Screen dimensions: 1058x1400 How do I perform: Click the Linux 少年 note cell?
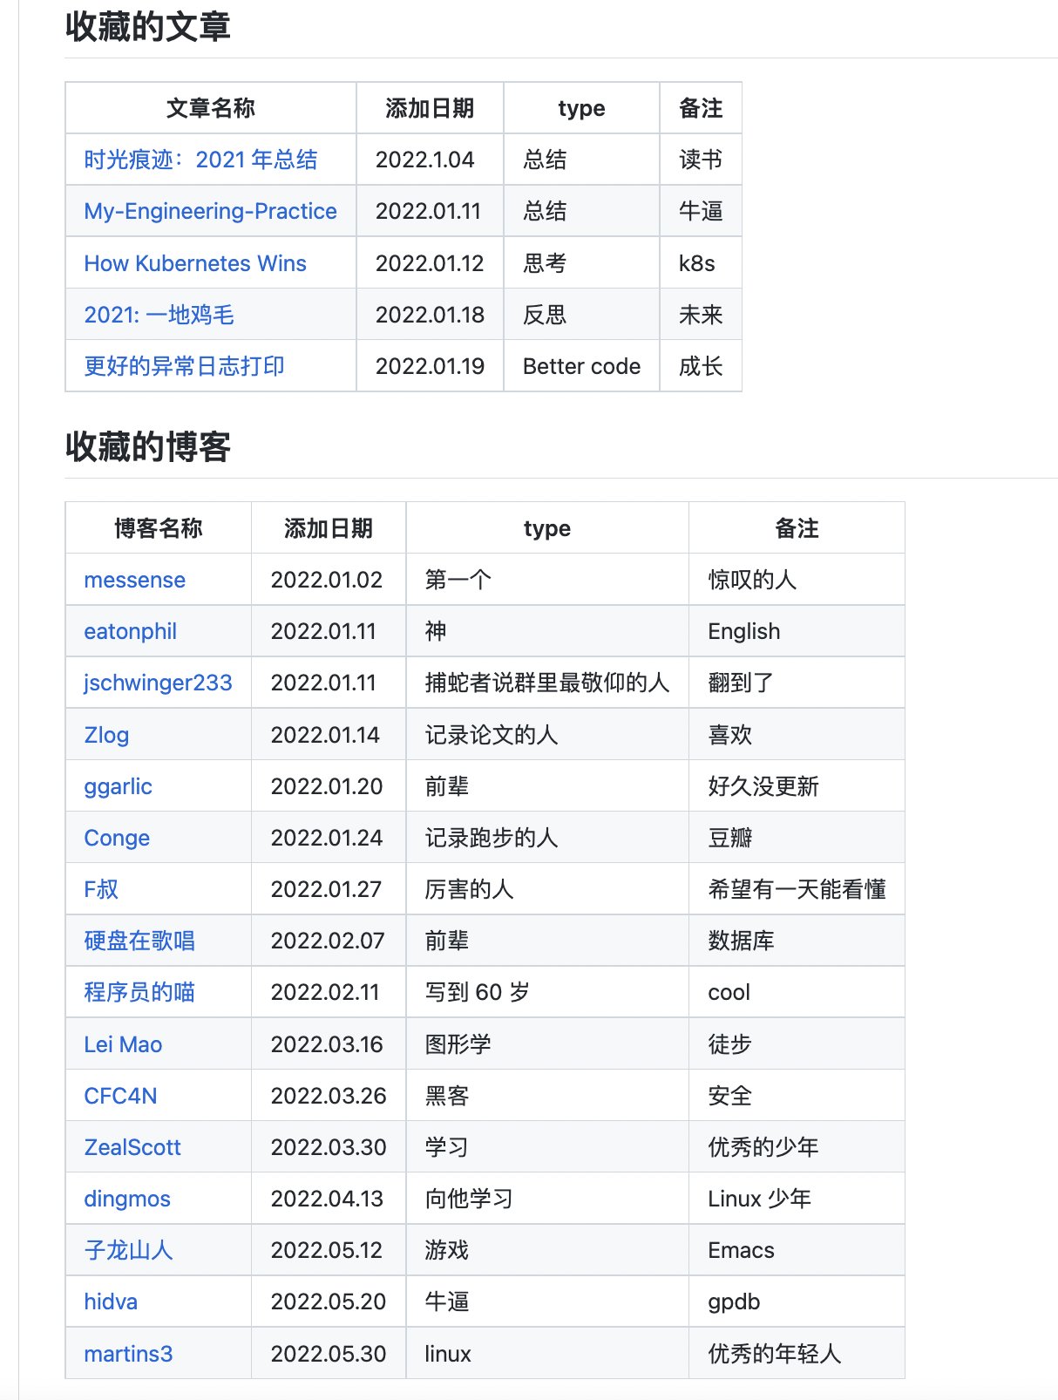click(x=797, y=1199)
